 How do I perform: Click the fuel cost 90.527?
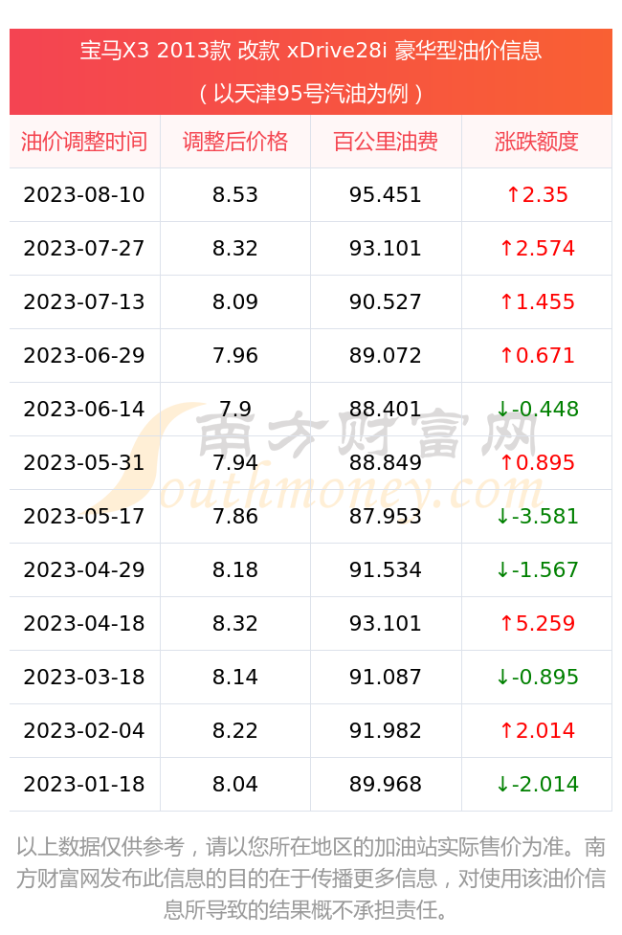[386, 302]
